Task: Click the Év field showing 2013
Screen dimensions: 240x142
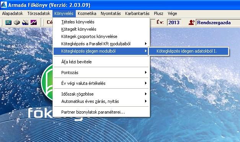Action: coord(174,23)
